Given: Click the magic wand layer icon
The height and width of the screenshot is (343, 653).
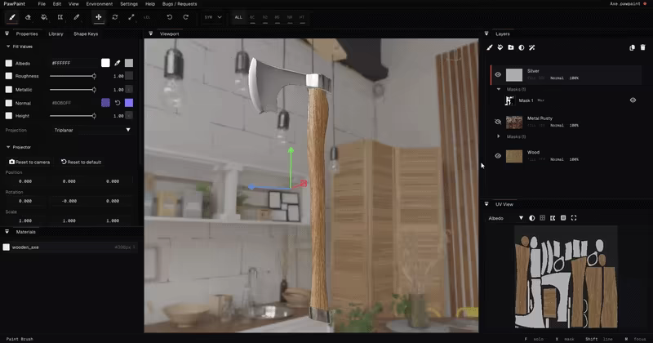Looking at the screenshot, I should point(532,47).
